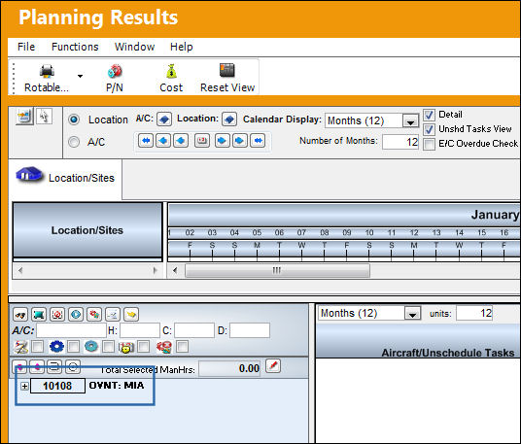Image resolution: width=521 pixels, height=444 pixels.
Task: Click the blue gear filter icon
Action: pyautogui.click(x=56, y=347)
